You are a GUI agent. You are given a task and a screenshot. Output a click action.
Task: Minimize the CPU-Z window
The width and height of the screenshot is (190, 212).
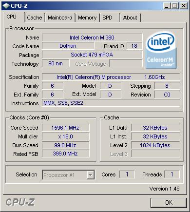[x=167, y=6]
